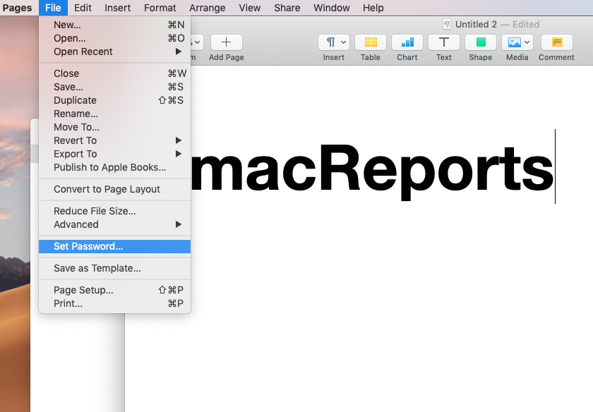Open the Format menu
Screen dimensions: 593x412
(x=160, y=8)
